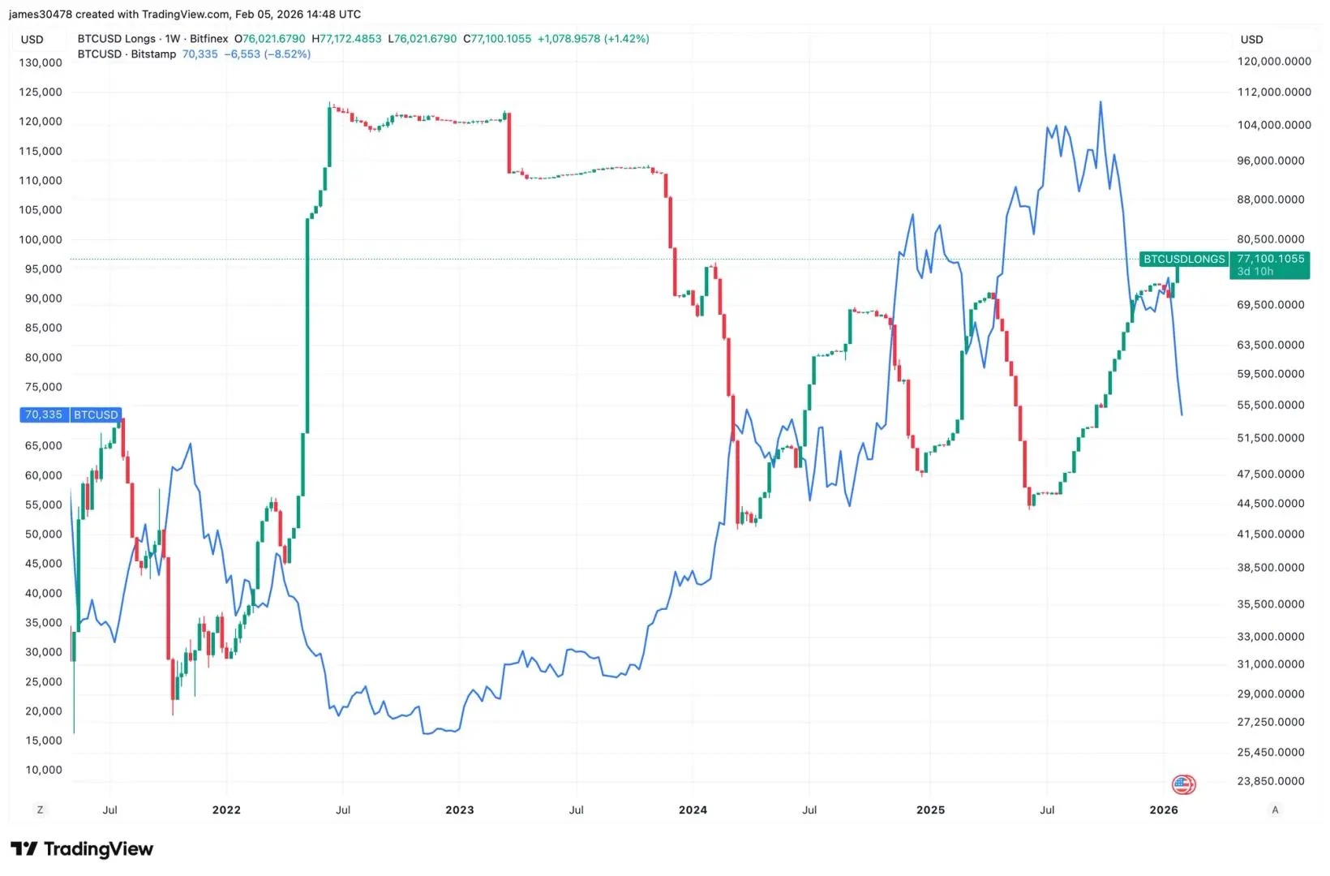Click the green BTCUSDLONGS price tag
The height and width of the screenshot is (876, 1330).
pos(1184,260)
